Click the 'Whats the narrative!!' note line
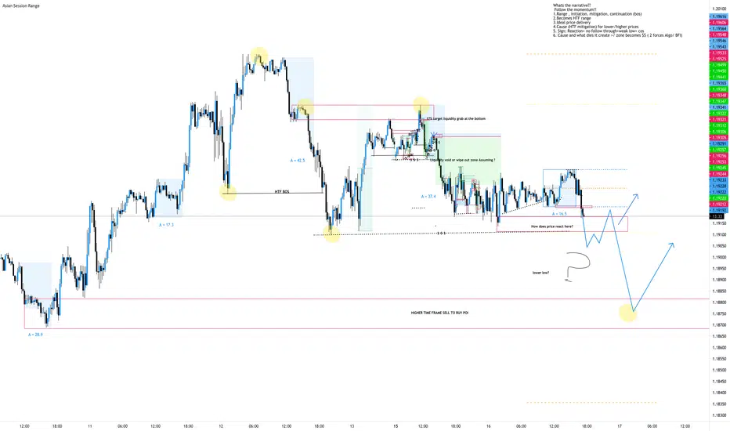 pos(572,5)
